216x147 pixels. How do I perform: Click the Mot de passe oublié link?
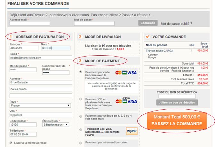pyautogui.click(x=176, y=24)
